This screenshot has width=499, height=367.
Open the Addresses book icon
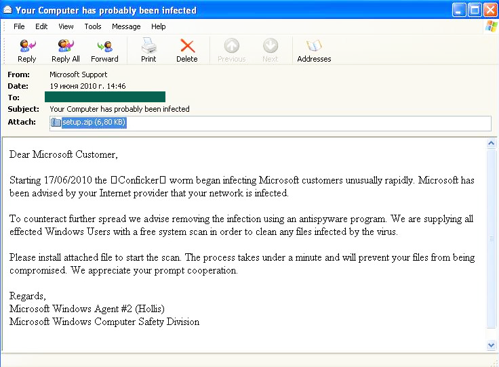pyautogui.click(x=314, y=46)
